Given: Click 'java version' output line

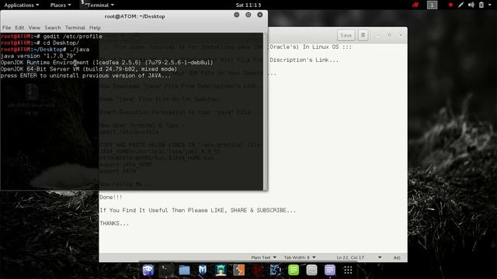Looking at the screenshot, I should (38, 56).
